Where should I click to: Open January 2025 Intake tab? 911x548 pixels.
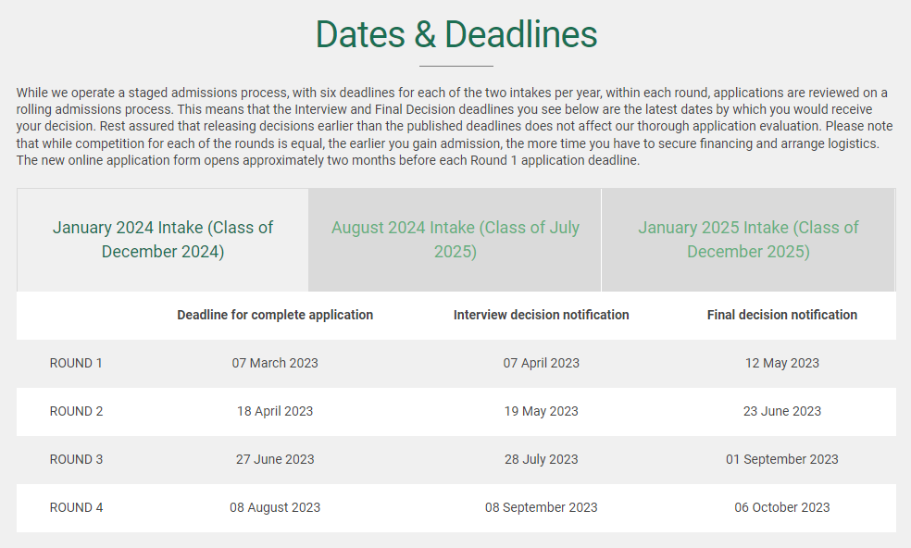pos(748,240)
